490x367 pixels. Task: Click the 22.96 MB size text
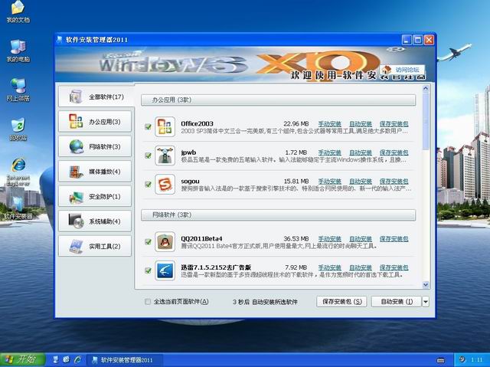(296, 124)
